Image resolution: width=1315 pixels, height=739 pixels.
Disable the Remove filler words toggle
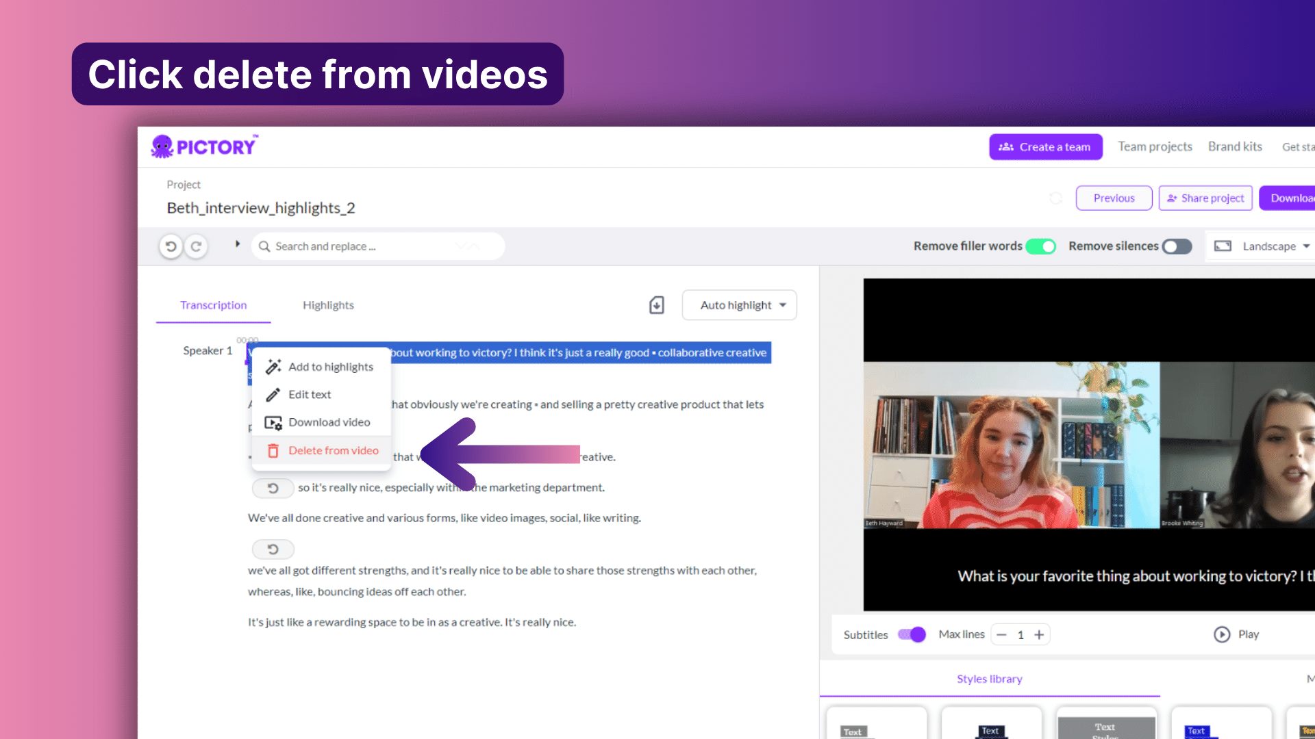(x=1041, y=246)
